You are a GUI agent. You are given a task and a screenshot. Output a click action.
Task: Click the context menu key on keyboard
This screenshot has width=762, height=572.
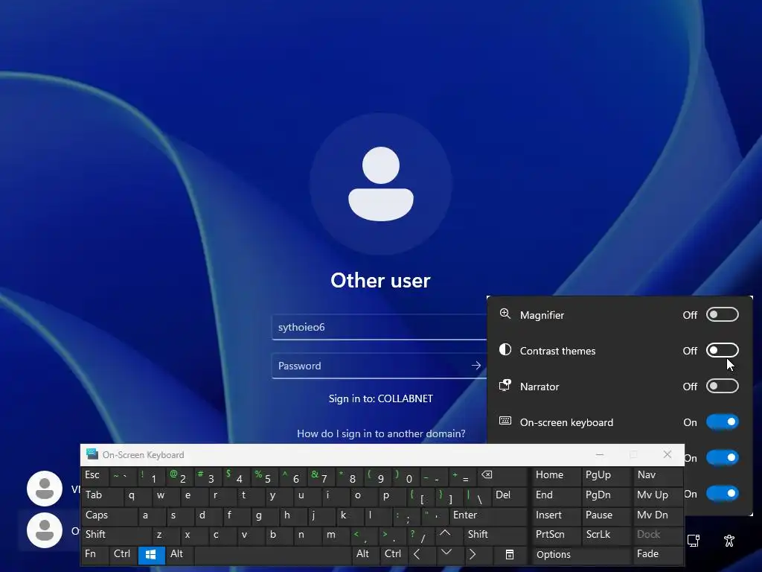pyautogui.click(x=510, y=555)
